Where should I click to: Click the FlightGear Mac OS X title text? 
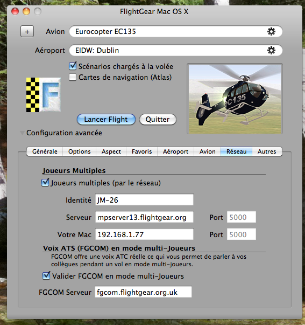point(154,11)
